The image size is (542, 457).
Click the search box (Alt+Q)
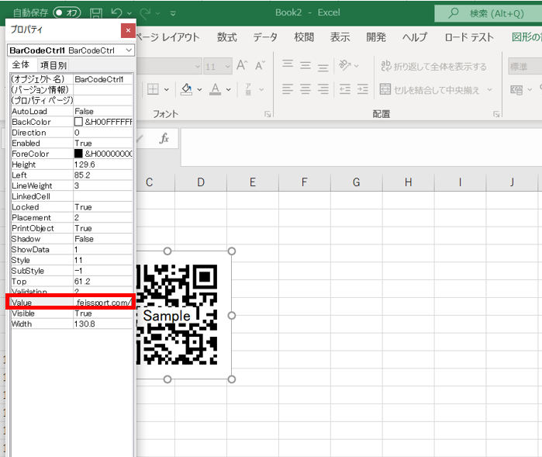(488, 13)
